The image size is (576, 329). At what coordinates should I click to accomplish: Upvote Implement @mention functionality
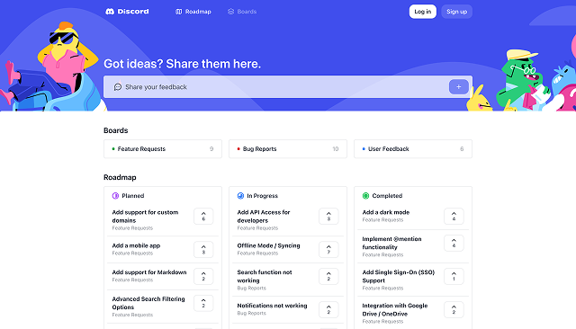pos(454,244)
